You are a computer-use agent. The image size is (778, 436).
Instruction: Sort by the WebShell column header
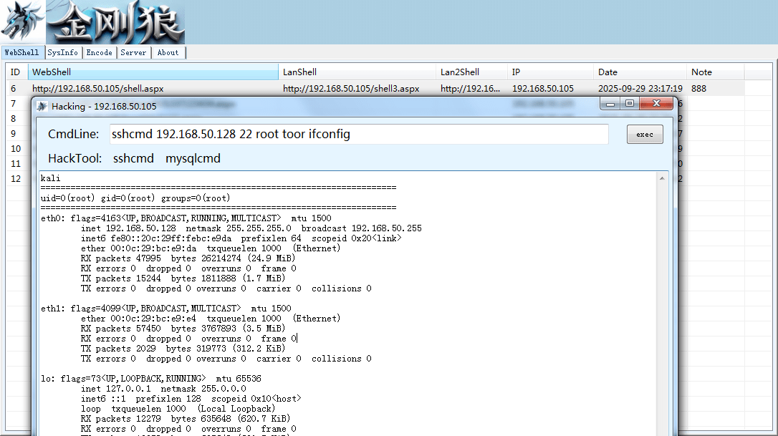153,72
